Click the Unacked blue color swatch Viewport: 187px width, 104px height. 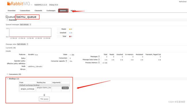click(x=70, y=33)
